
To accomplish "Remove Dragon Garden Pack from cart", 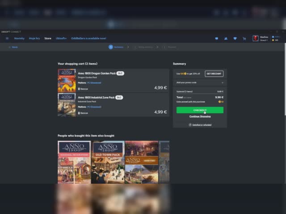I will [83, 89].
